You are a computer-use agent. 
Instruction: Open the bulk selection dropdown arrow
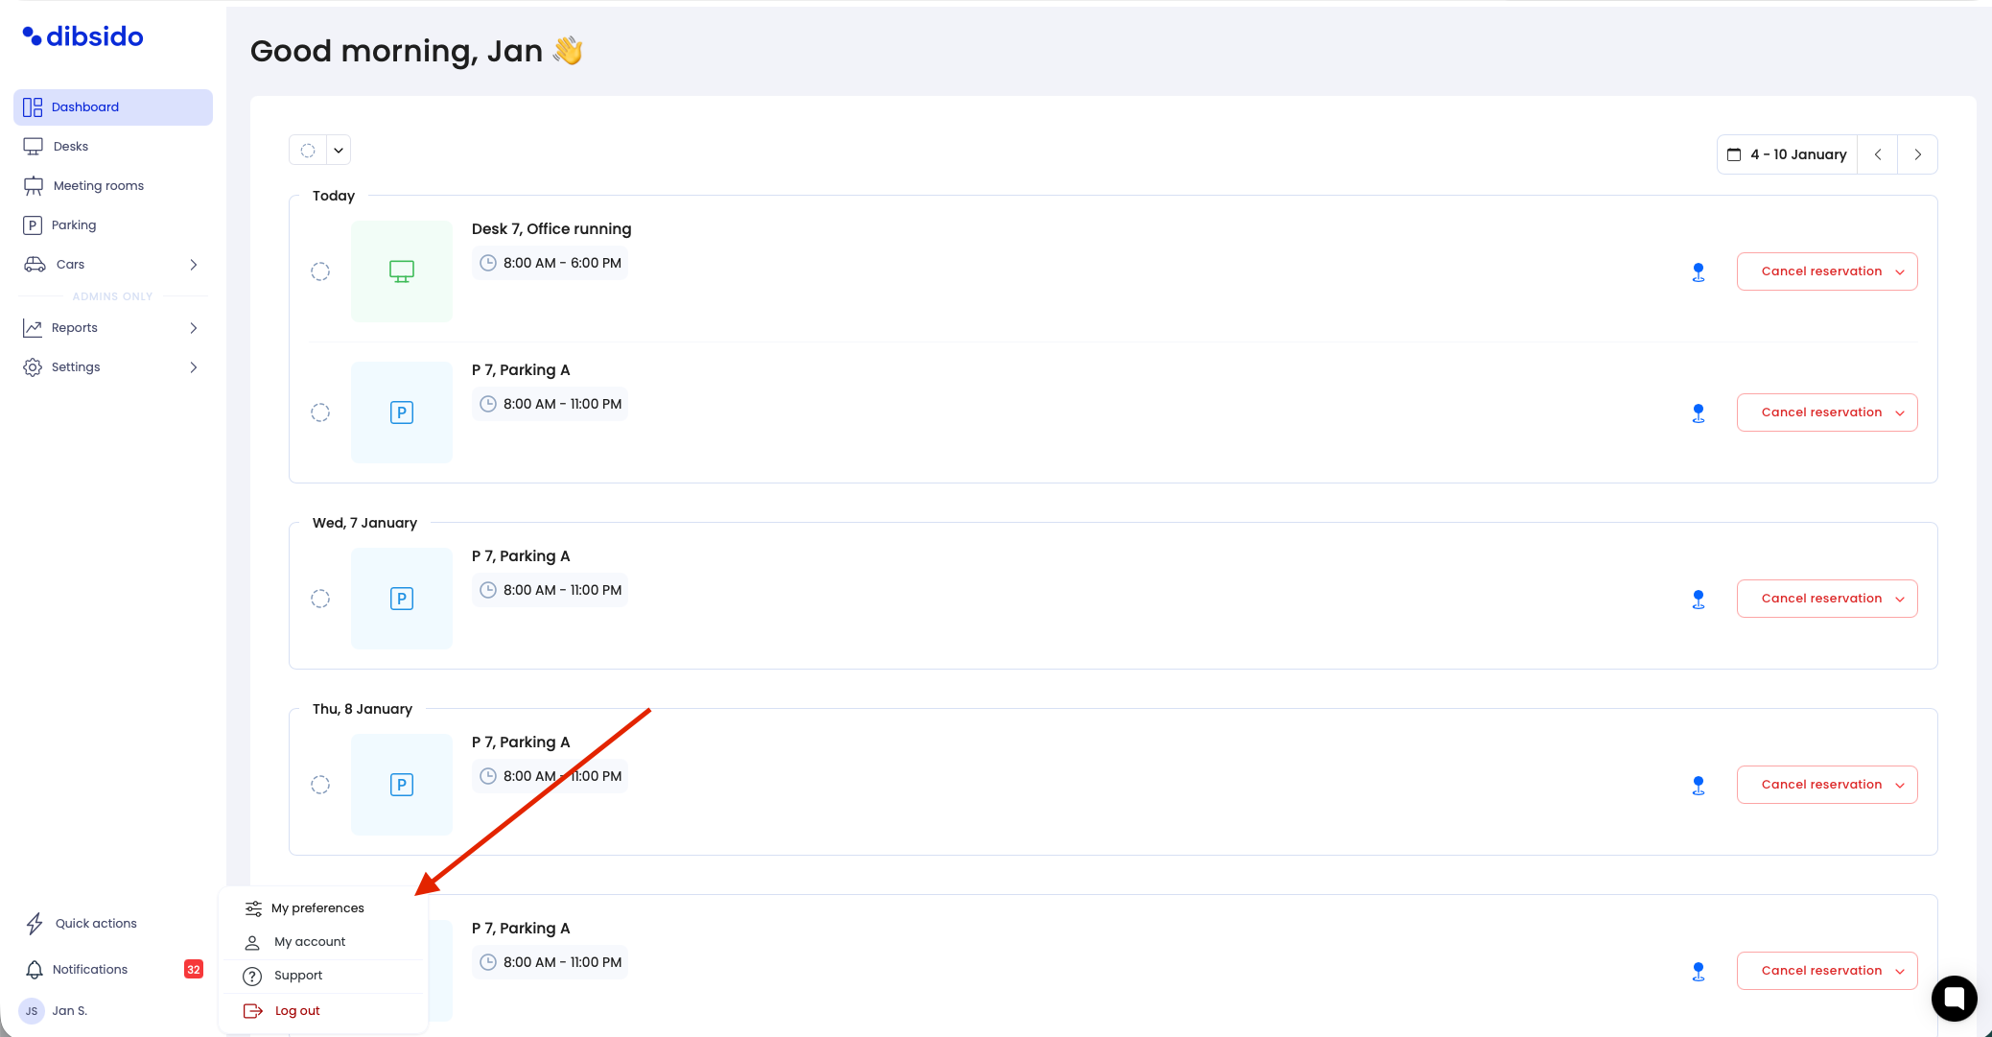click(339, 151)
